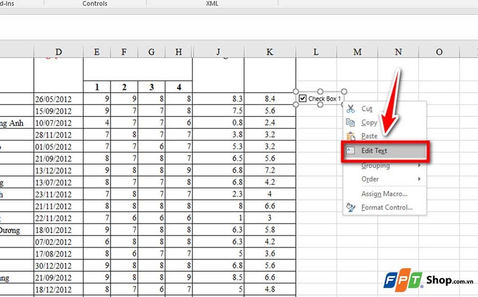Image resolution: width=478 pixels, height=297 pixels.
Task: Select Edit Text menu entry
Action: click(385, 151)
